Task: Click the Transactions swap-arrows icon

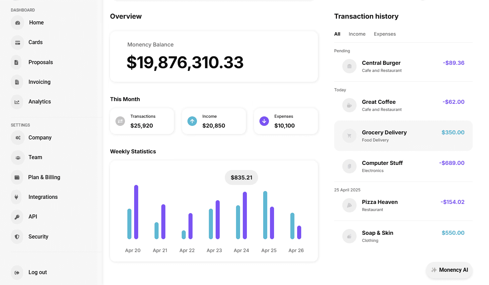Action: click(x=120, y=121)
